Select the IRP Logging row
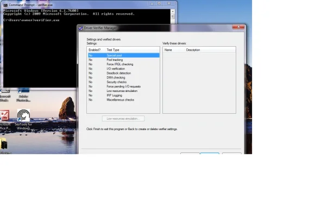Viewport: 334px width, 209px height. [123, 95]
